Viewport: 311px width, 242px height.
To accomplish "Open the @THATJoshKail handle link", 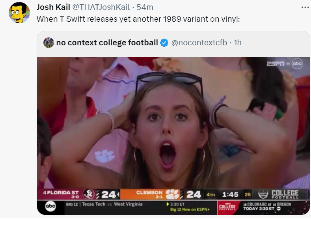I will point(101,7).
